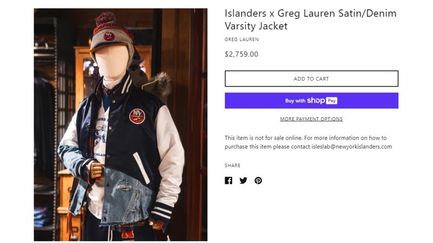Click the Pay badge in Shop Pay button

click(332, 101)
